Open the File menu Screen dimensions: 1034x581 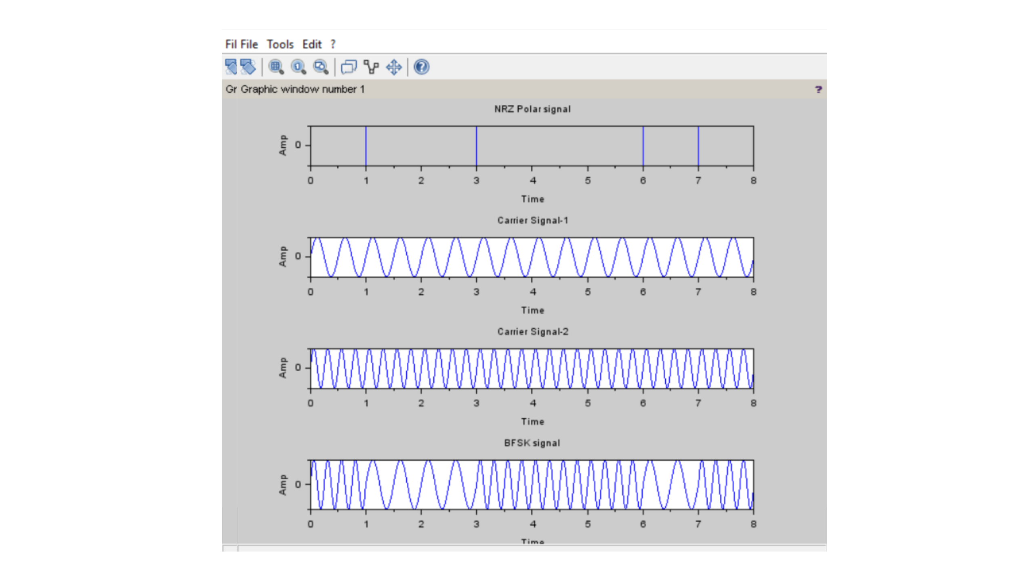click(x=249, y=44)
